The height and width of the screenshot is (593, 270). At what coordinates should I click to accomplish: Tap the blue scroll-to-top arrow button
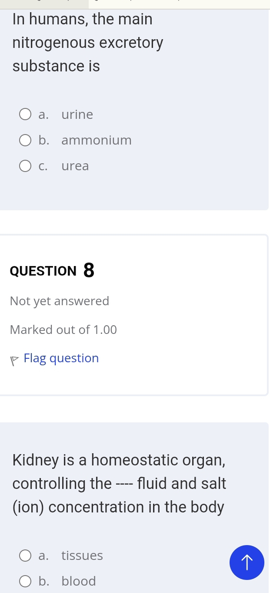tap(247, 563)
